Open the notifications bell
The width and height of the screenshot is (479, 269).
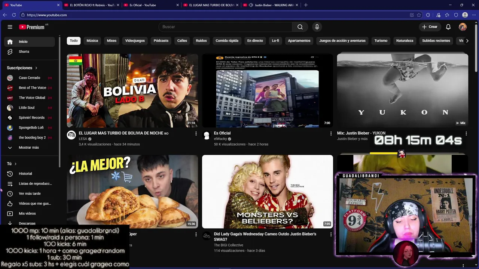coord(448,27)
